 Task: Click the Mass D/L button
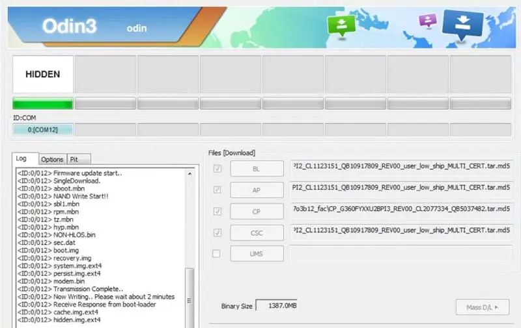point(483,307)
